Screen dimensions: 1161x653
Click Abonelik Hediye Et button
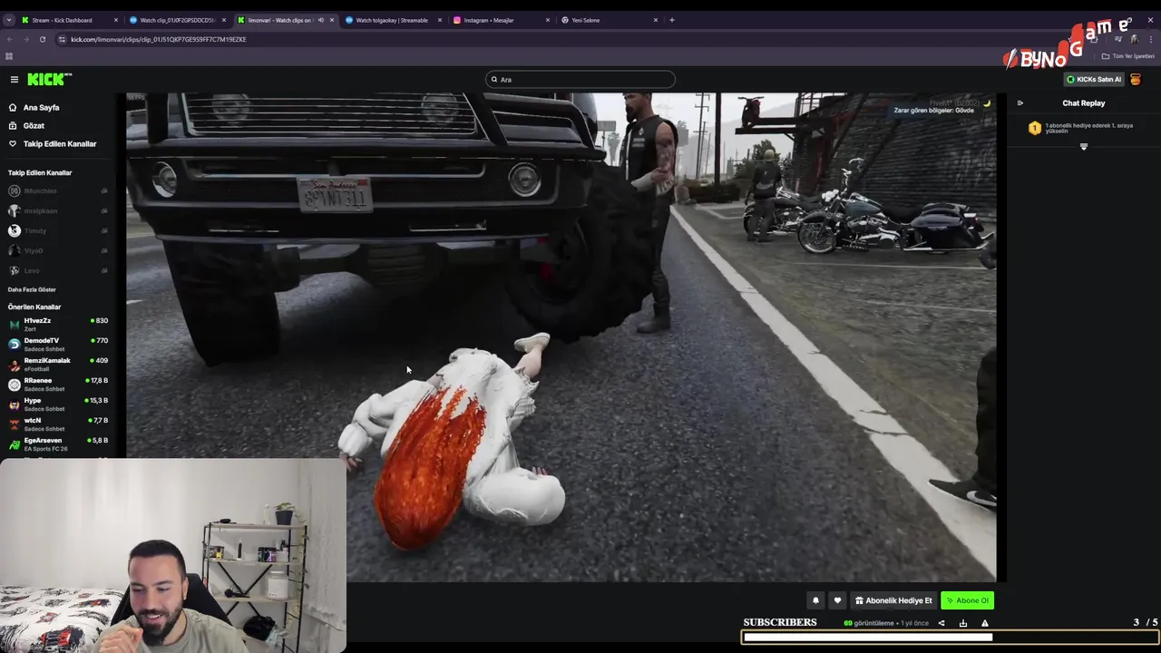(x=893, y=600)
